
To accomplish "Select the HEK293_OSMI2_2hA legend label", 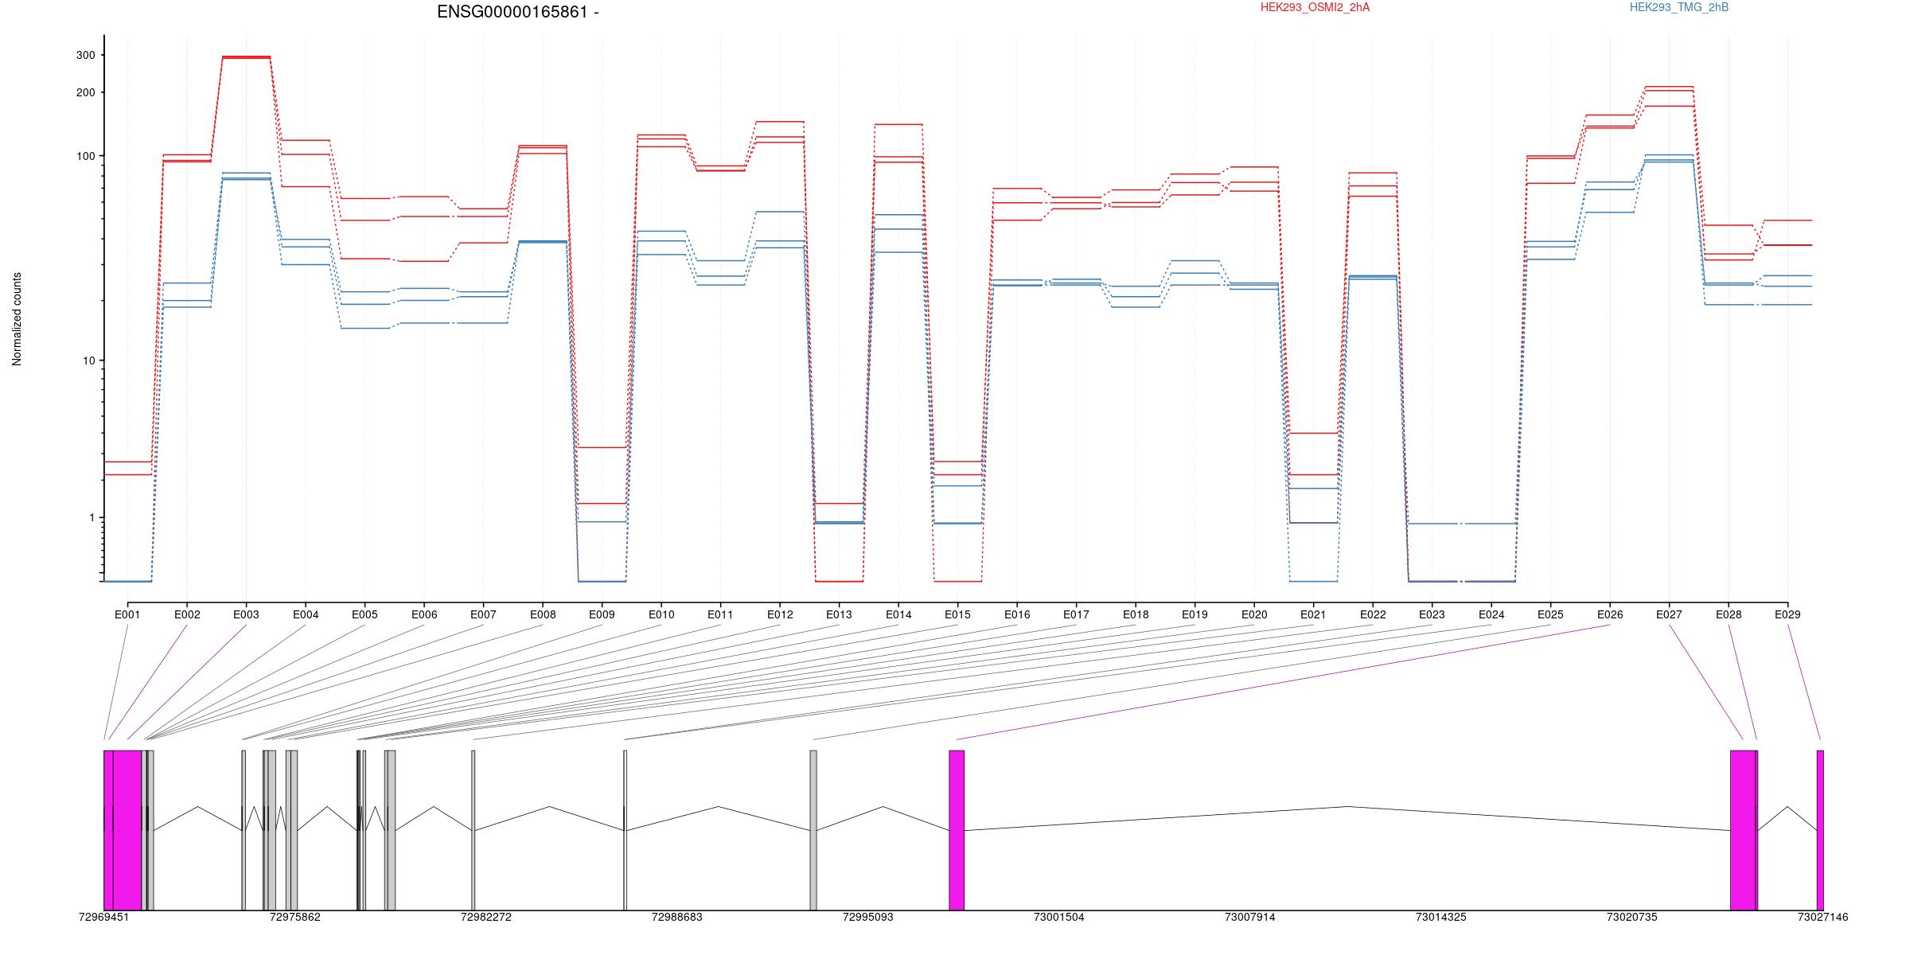I will click(1316, 7).
